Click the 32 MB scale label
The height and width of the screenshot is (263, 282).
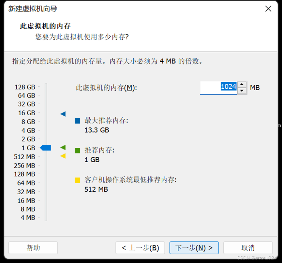pyautogui.click(x=26, y=192)
